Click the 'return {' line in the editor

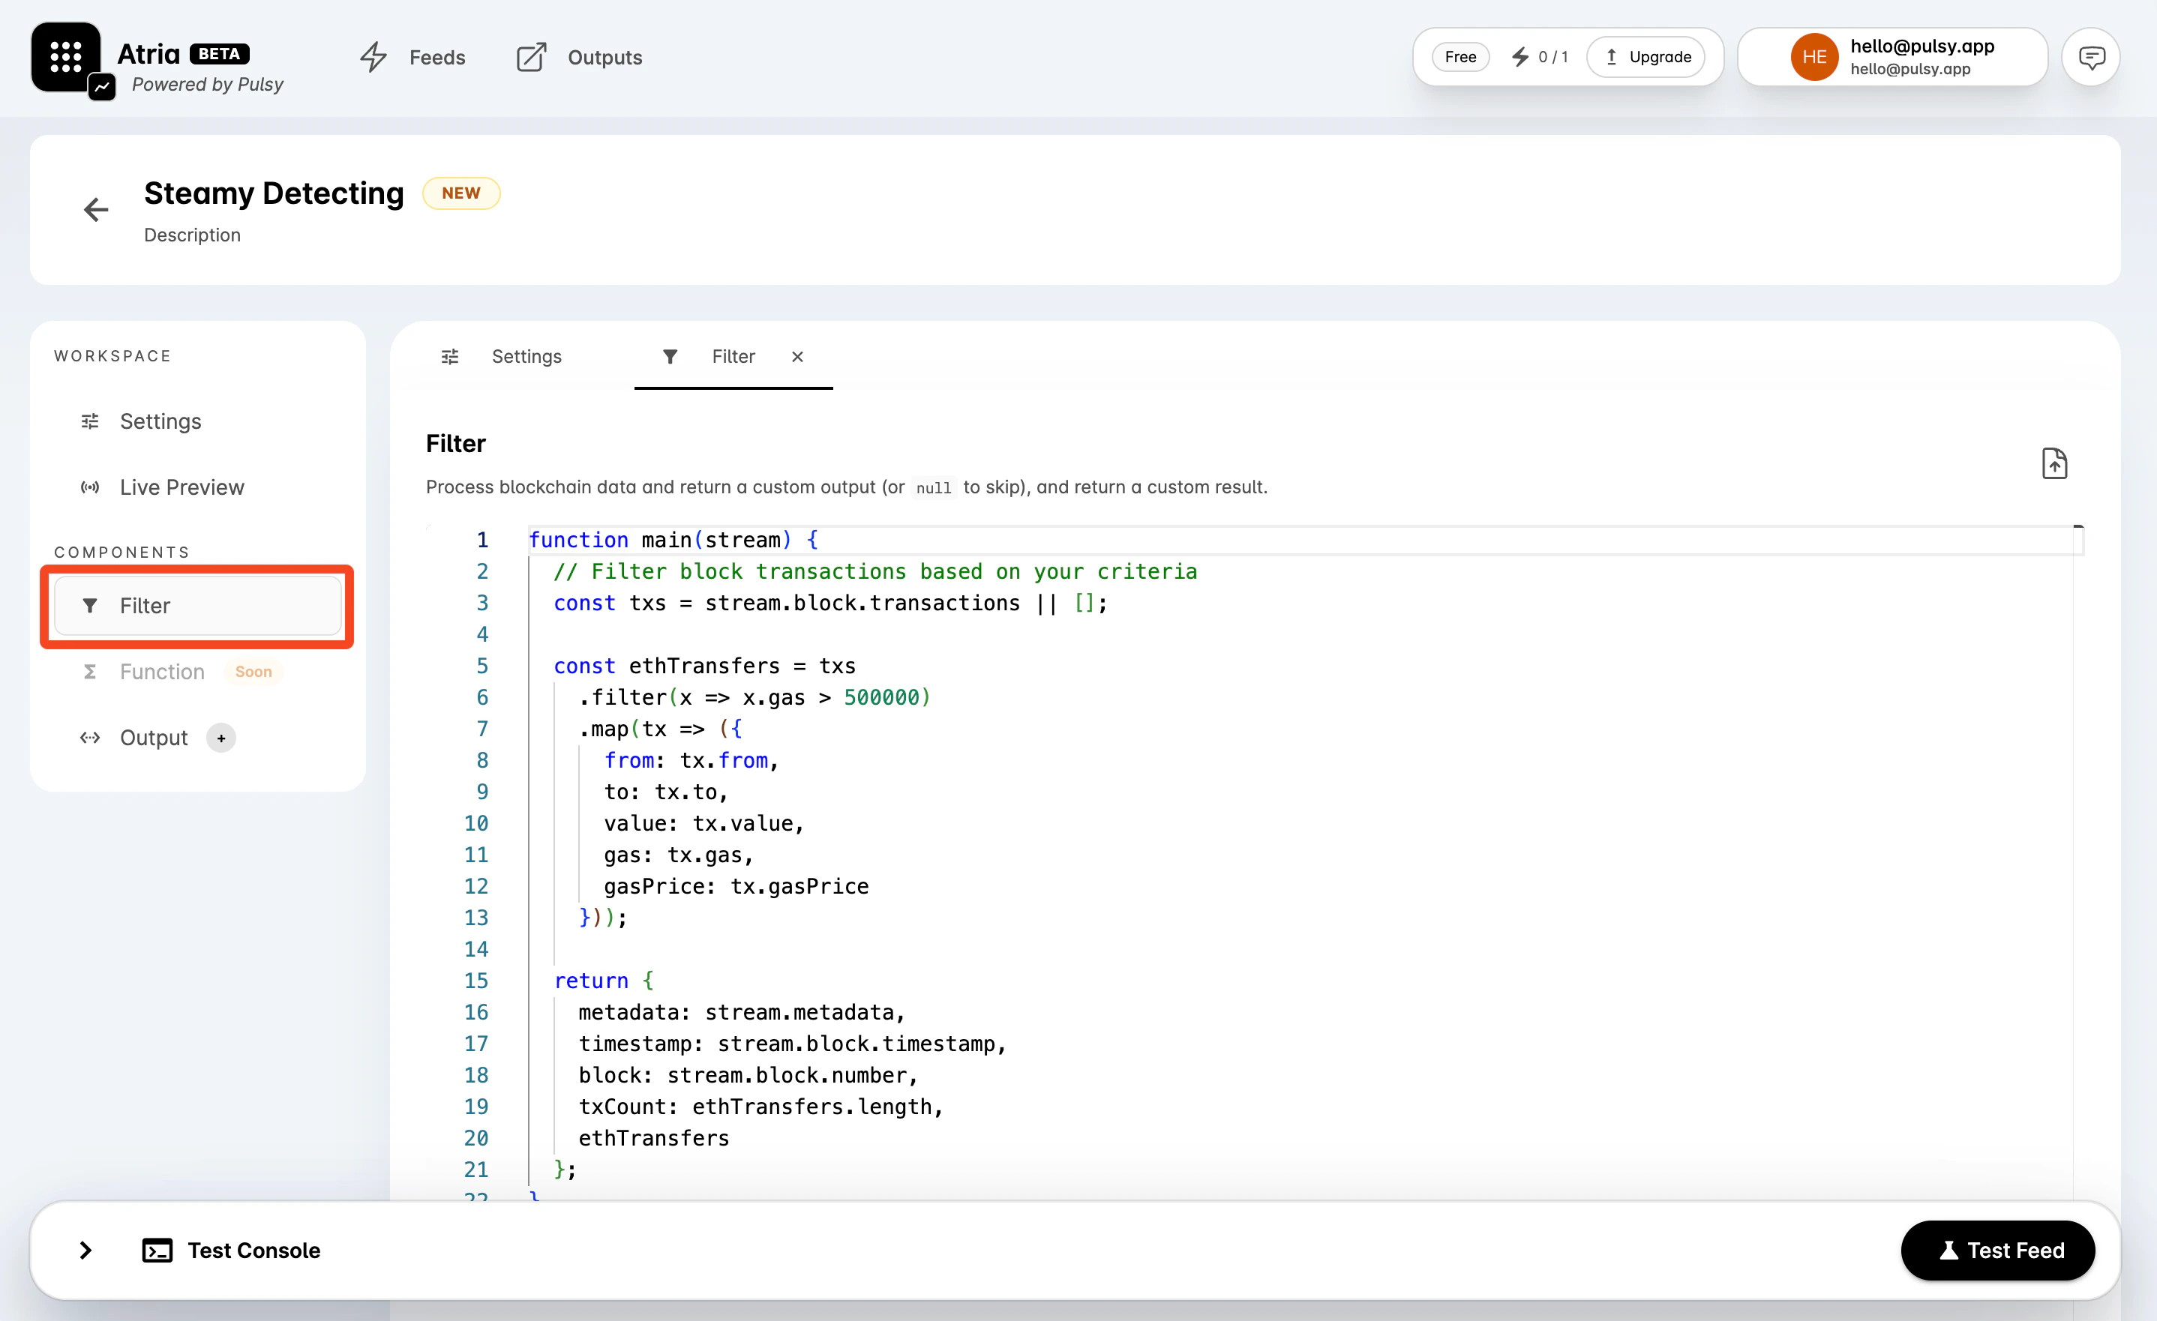pos(604,981)
